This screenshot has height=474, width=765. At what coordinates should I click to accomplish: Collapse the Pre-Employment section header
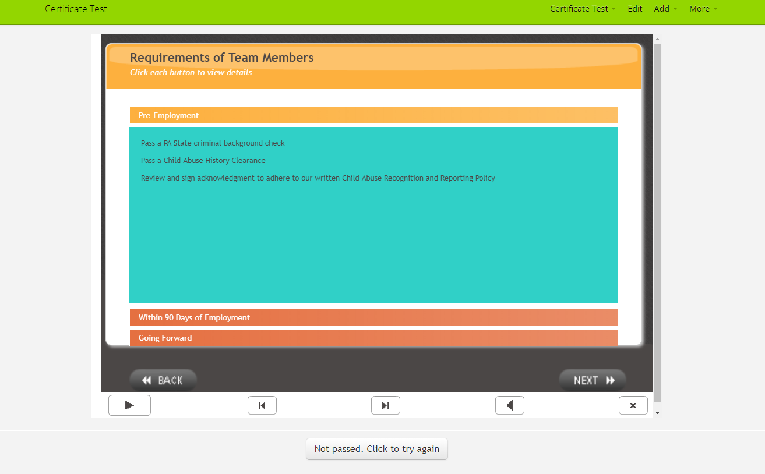pos(373,115)
